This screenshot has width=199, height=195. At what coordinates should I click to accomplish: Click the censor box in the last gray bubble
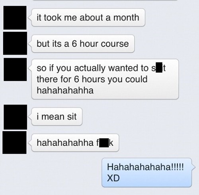104,143
